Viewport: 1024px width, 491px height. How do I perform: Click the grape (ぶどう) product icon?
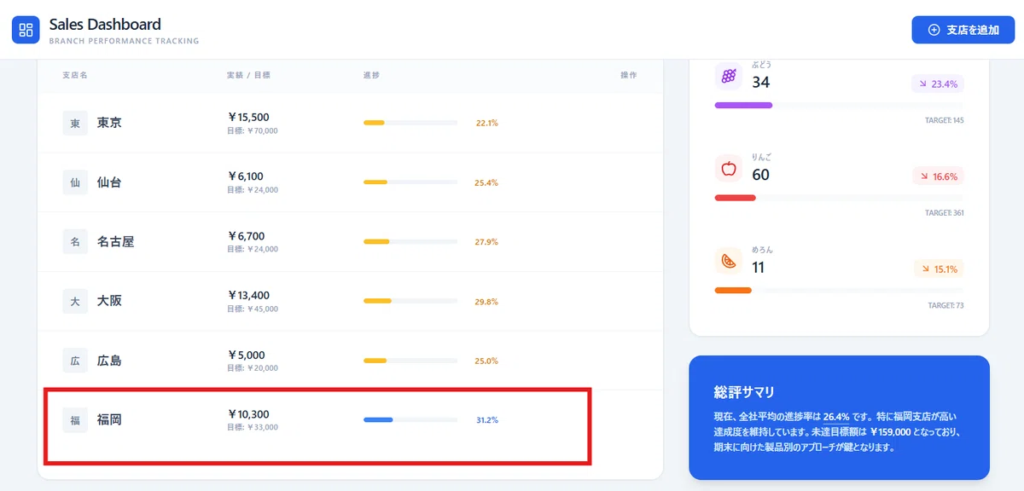(729, 76)
